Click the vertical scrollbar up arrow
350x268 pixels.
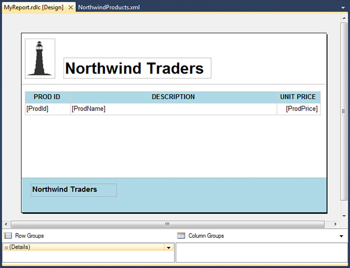tap(344, 18)
